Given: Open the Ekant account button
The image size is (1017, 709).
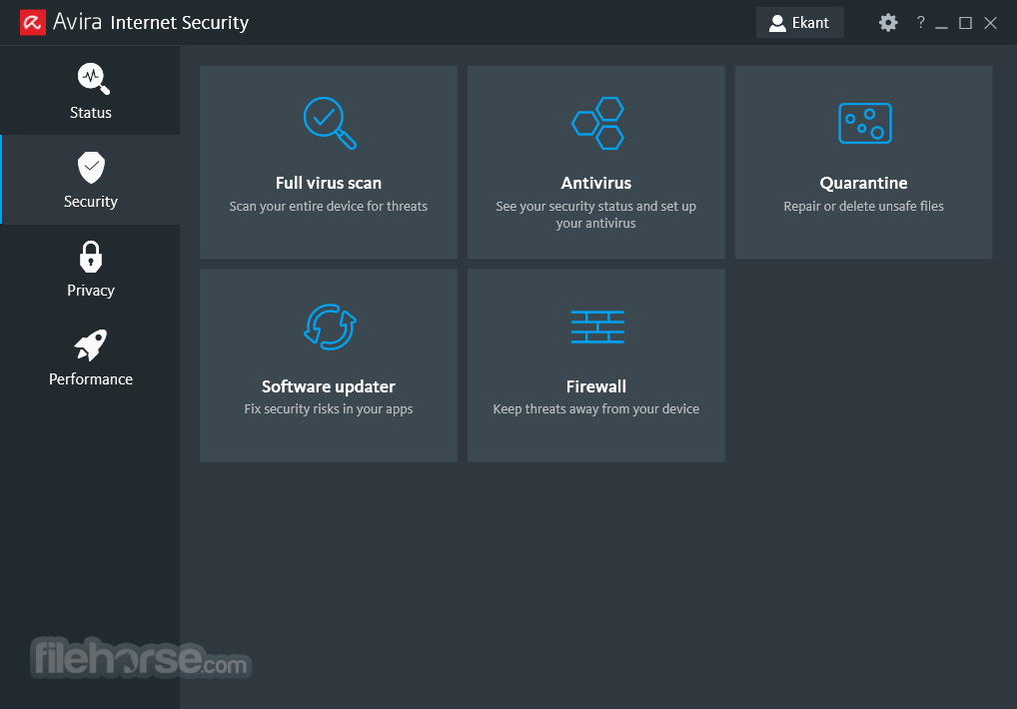Looking at the screenshot, I should (x=800, y=23).
